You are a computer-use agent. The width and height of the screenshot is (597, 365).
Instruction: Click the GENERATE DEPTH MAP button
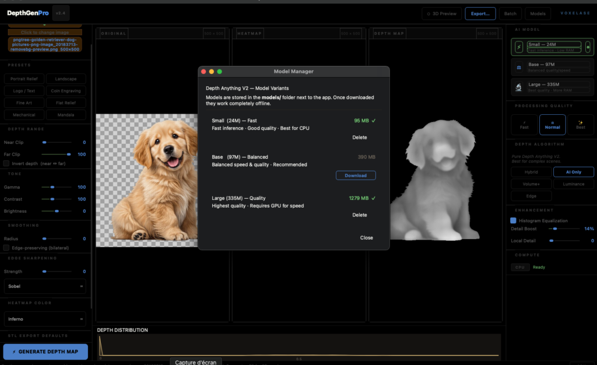tap(45, 352)
